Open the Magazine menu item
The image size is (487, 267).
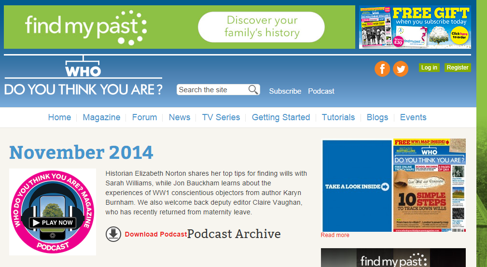pyautogui.click(x=101, y=117)
